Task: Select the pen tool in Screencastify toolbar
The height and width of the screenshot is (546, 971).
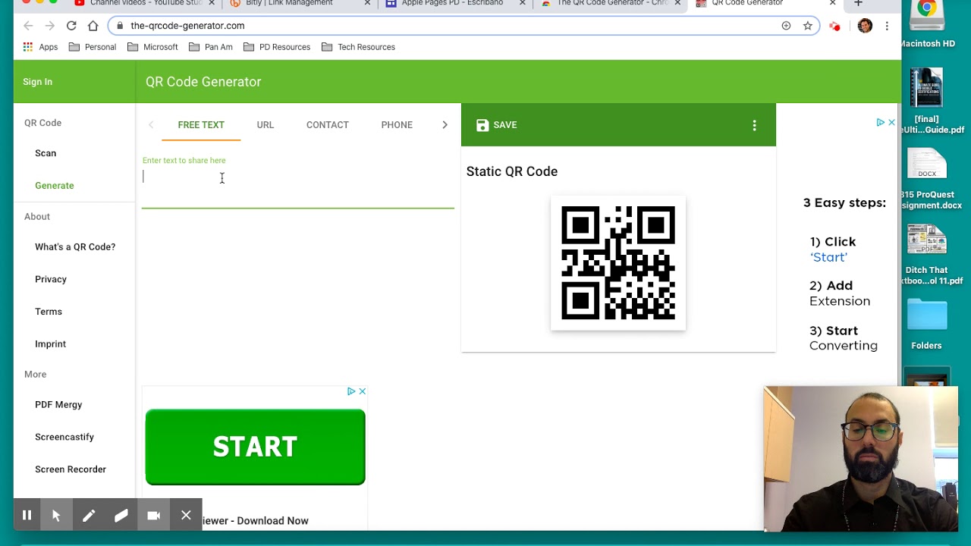Action: tap(89, 516)
